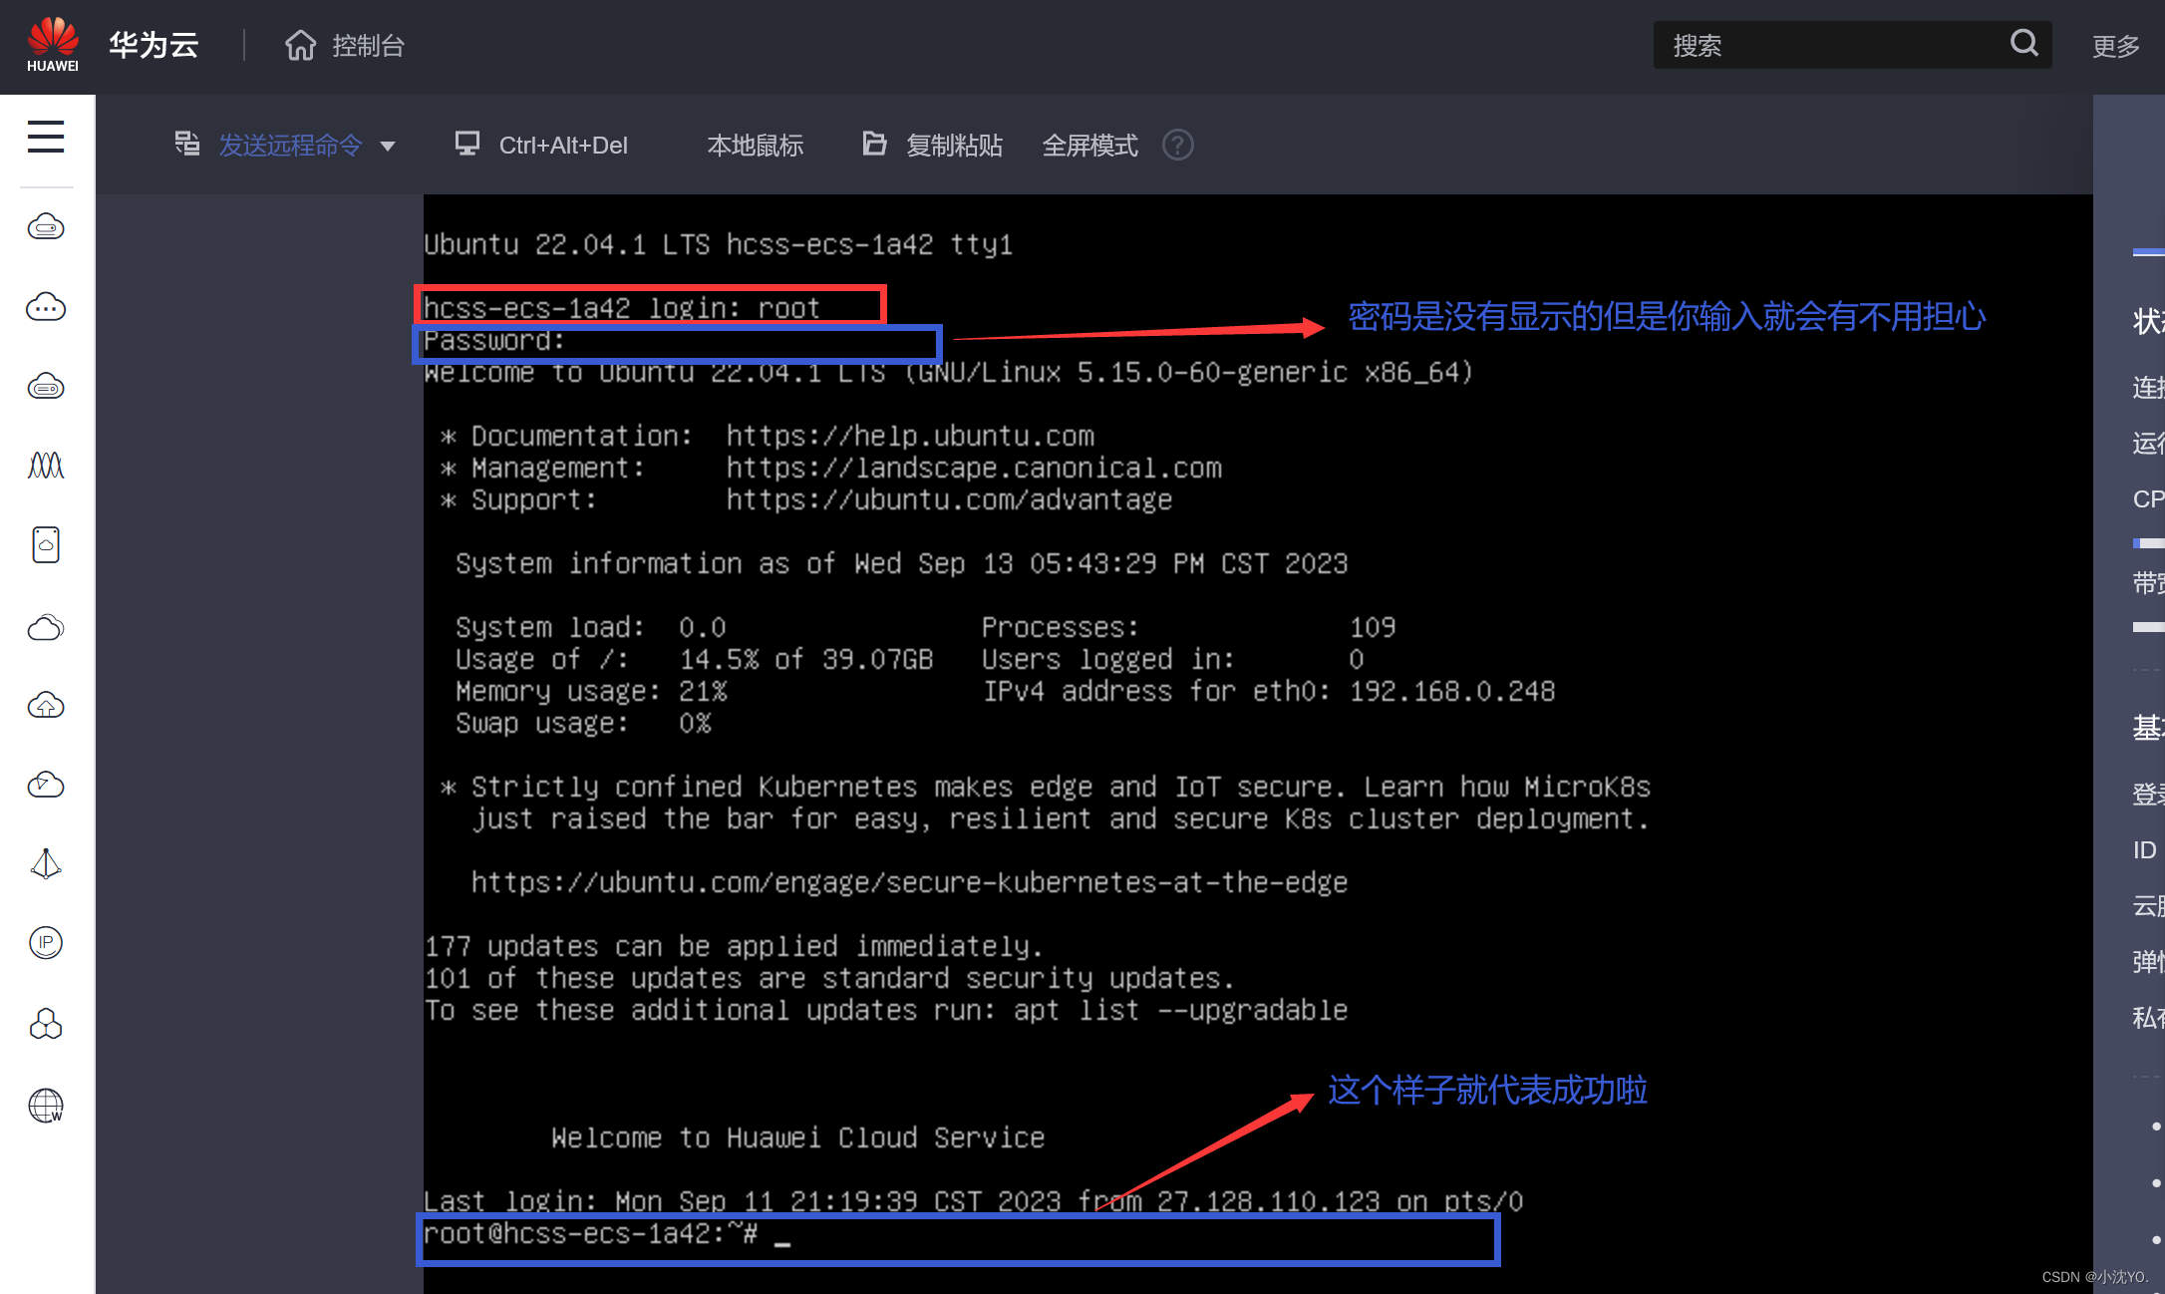Click the Ubuntu 22.04.1 LTS header line
Image resolution: width=2165 pixels, height=1294 pixels.
click(x=719, y=245)
